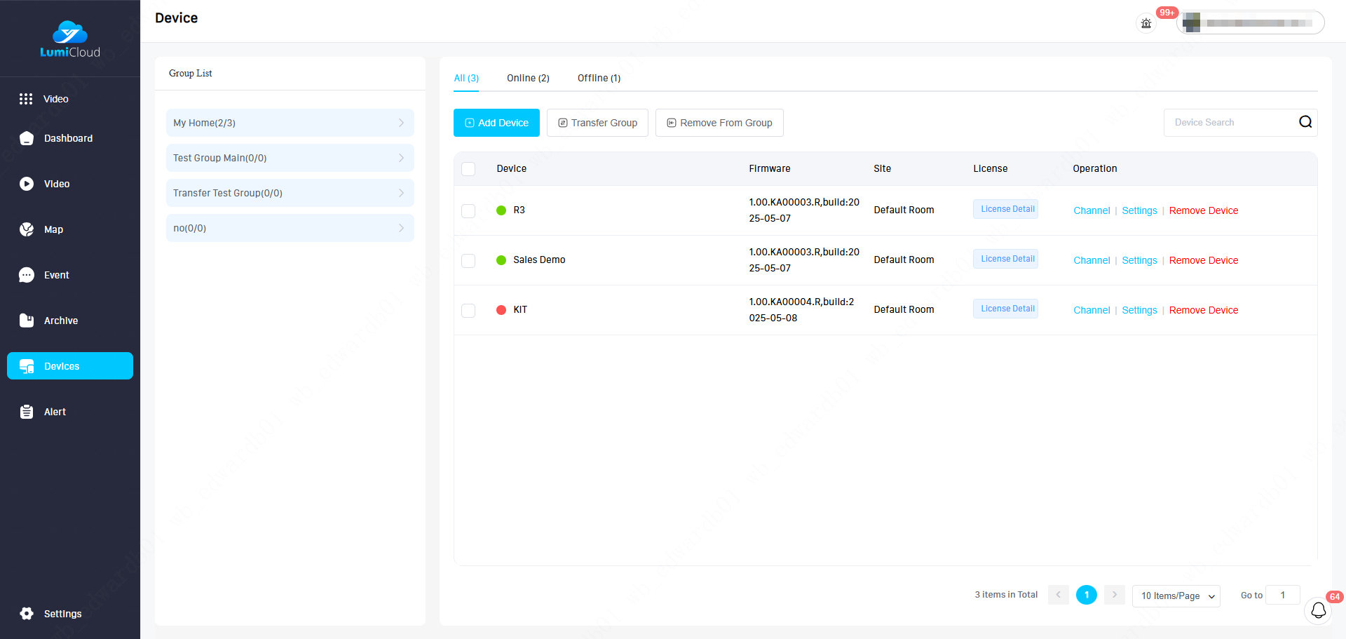This screenshot has width=1346, height=639.
Task: Switch to the Offline (1) tab
Action: click(x=599, y=78)
